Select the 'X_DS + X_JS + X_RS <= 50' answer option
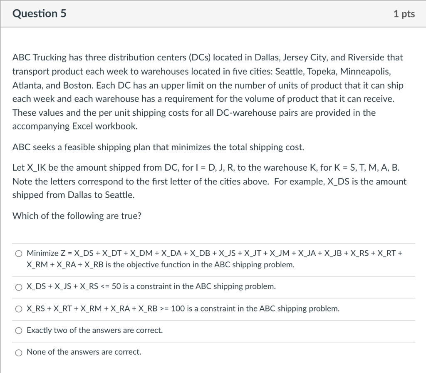This screenshot has height=373, width=426. click(19, 287)
